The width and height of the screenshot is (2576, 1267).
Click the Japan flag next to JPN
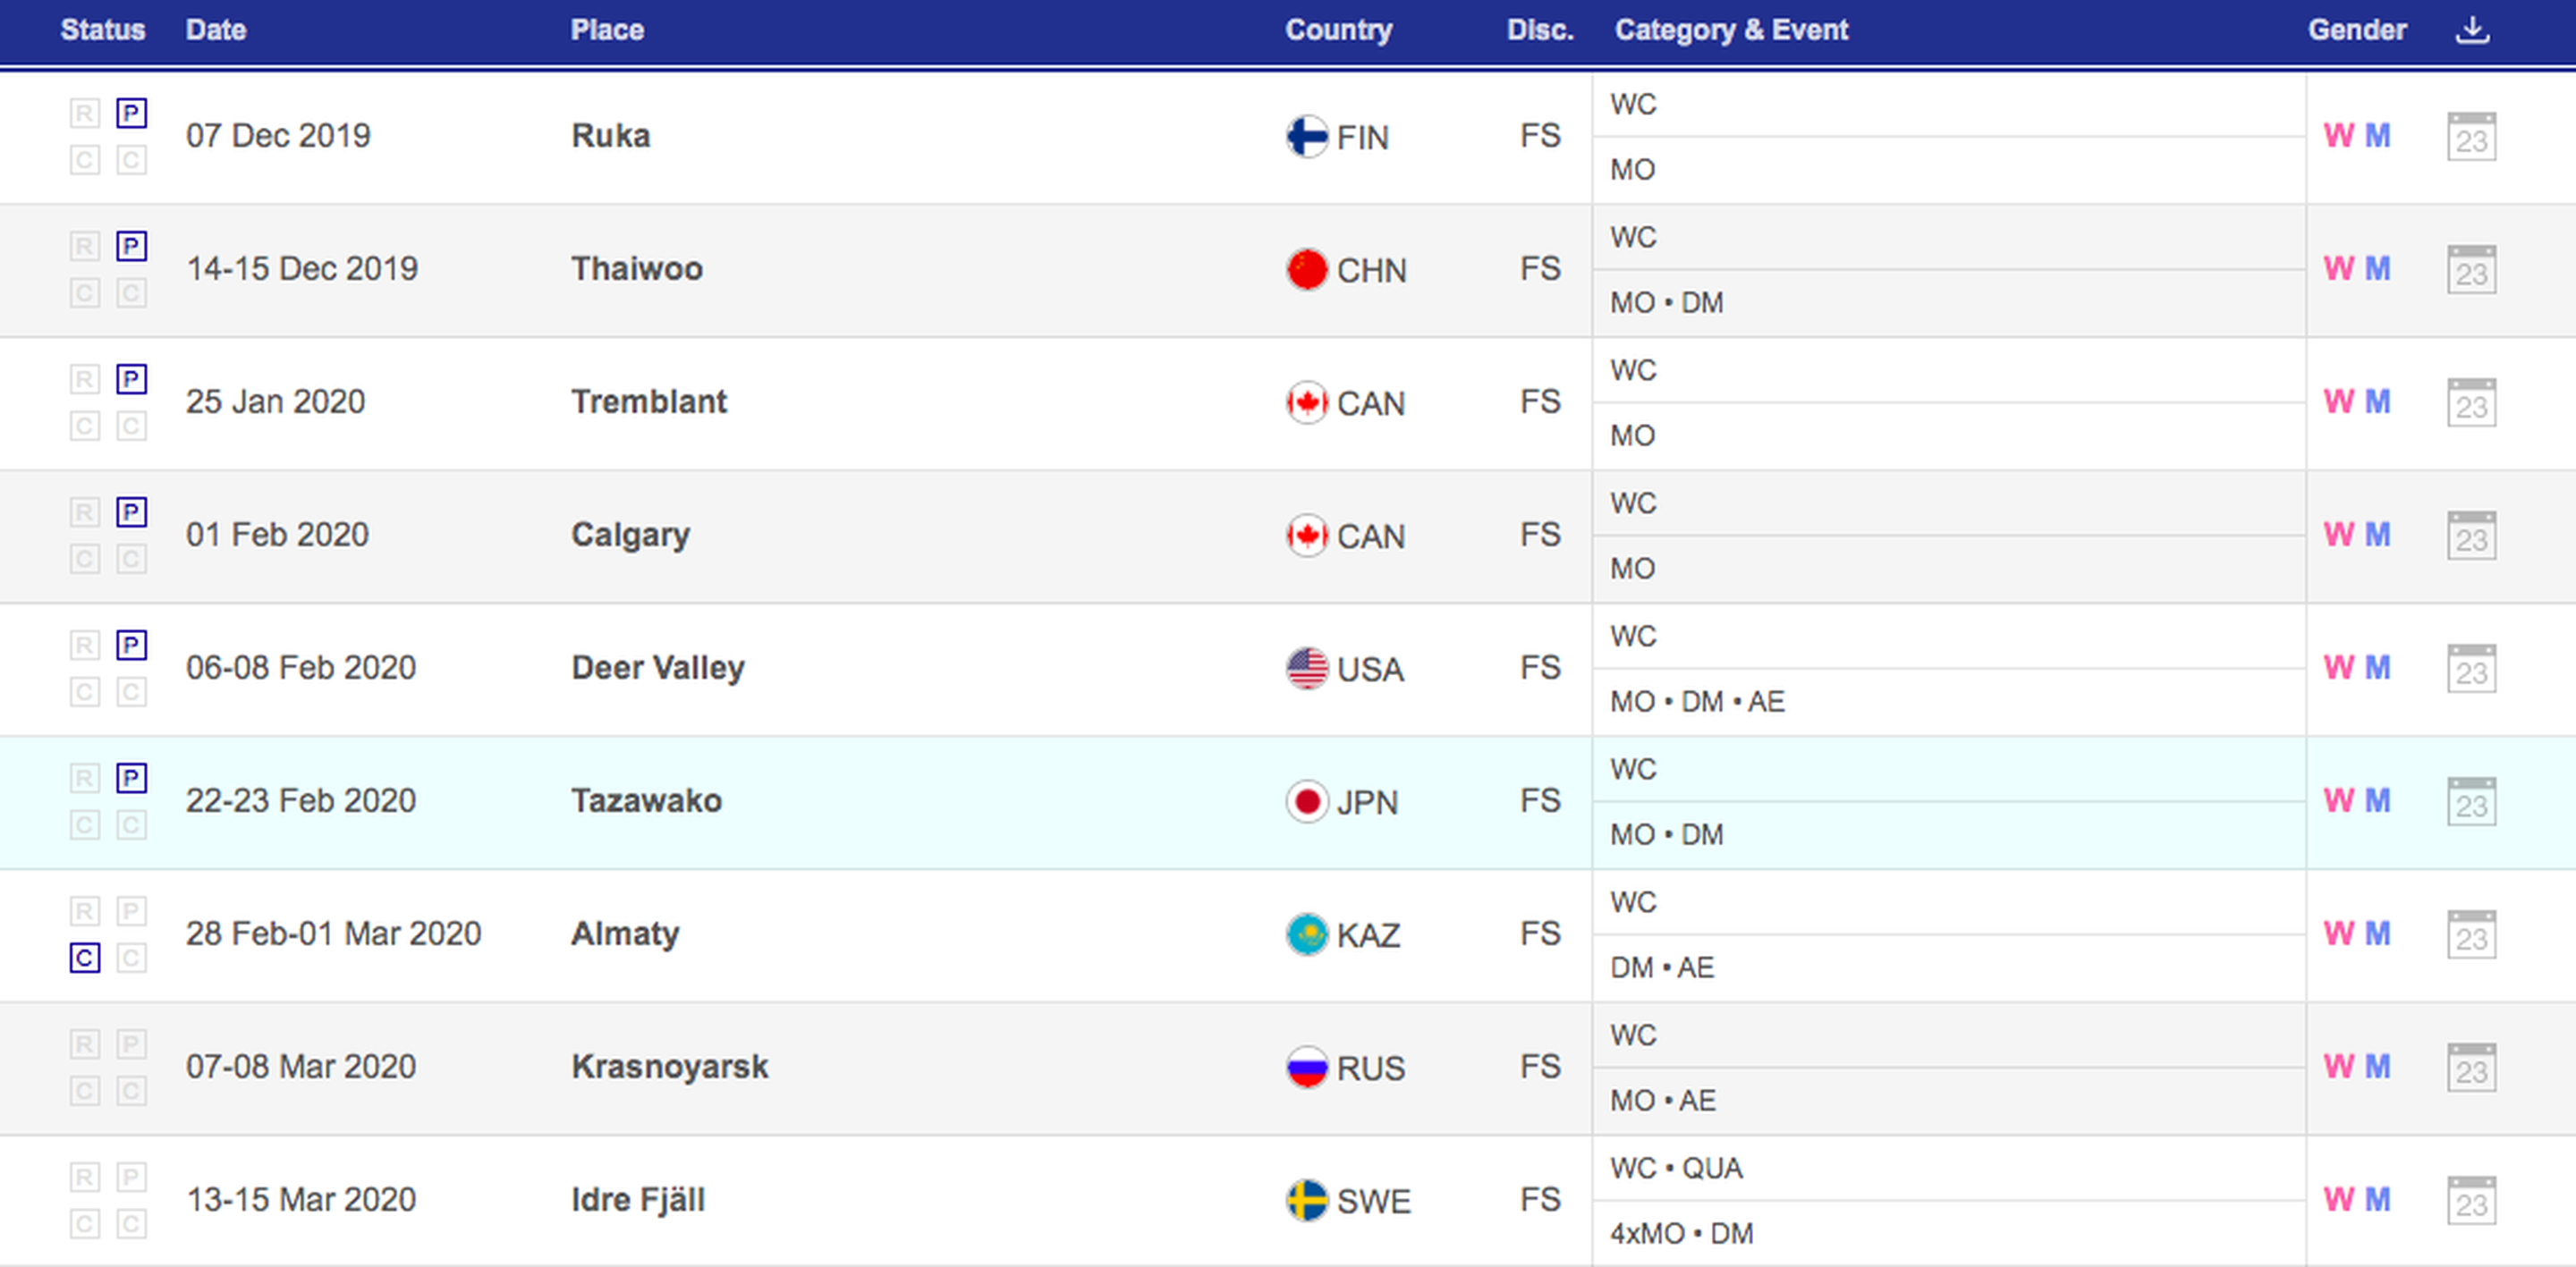coord(1306,802)
